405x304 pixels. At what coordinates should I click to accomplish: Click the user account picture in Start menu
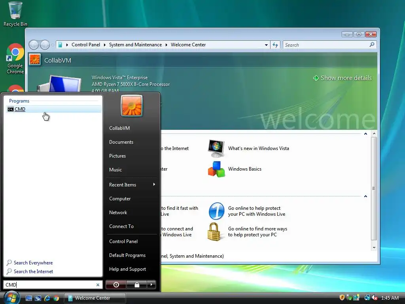(x=131, y=106)
